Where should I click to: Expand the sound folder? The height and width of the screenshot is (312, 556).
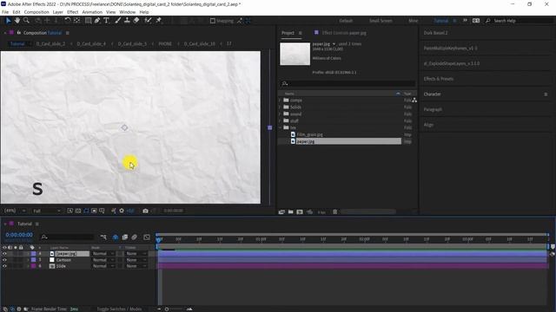[x=280, y=114]
